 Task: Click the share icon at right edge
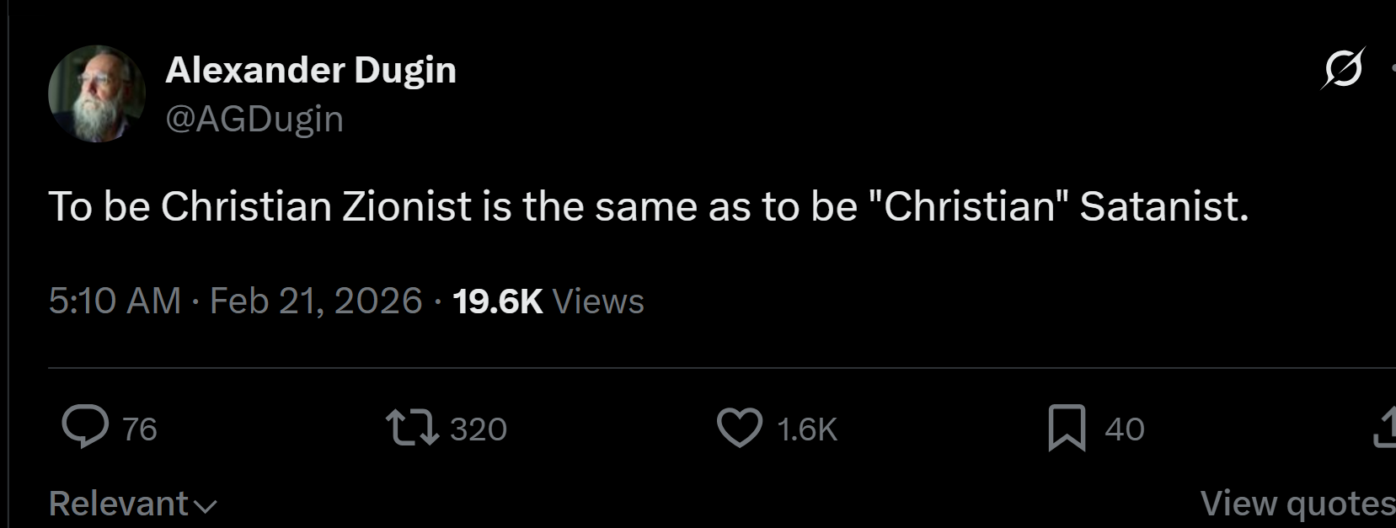[1386, 427]
